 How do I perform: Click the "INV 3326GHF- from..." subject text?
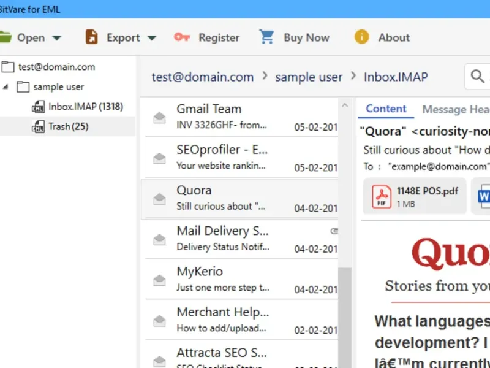(222, 125)
